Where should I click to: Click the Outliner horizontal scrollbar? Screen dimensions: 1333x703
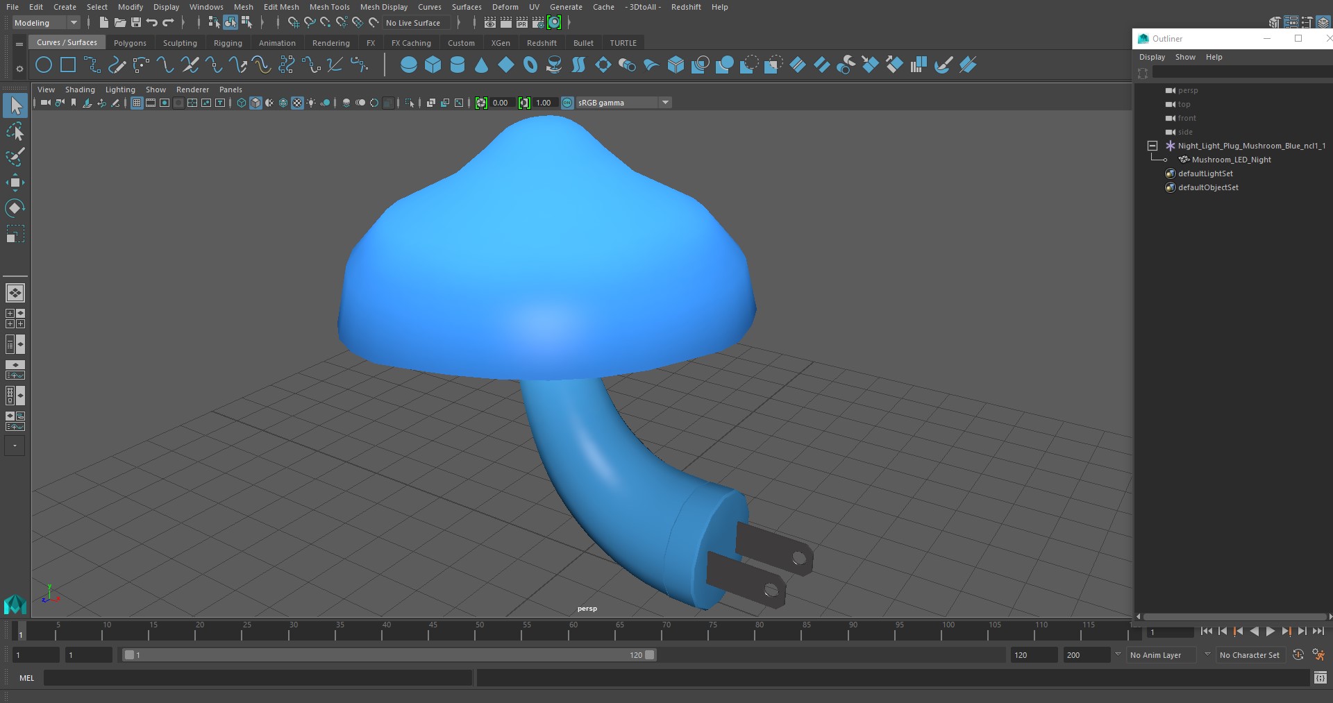pyautogui.click(x=1234, y=616)
